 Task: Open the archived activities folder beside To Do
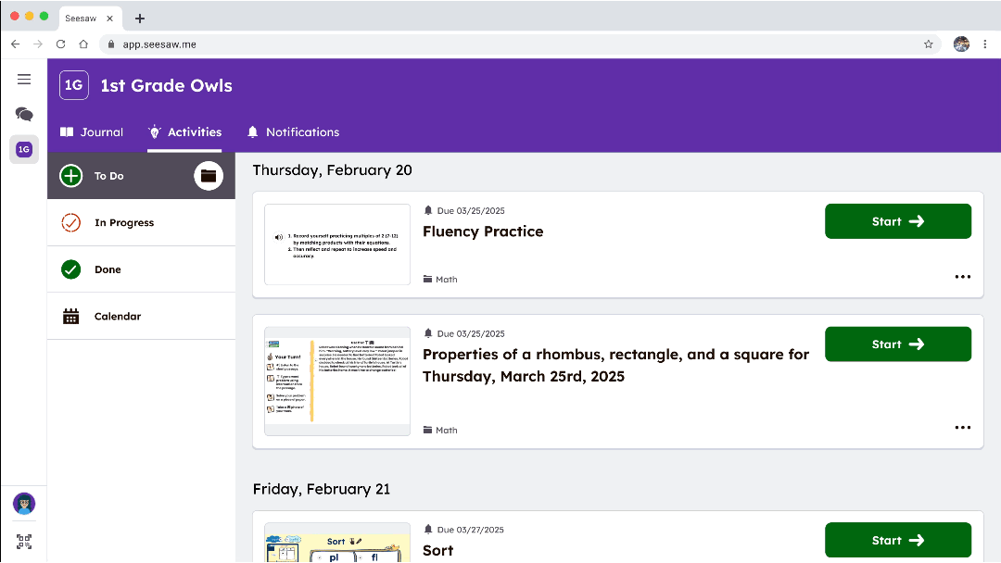208,175
